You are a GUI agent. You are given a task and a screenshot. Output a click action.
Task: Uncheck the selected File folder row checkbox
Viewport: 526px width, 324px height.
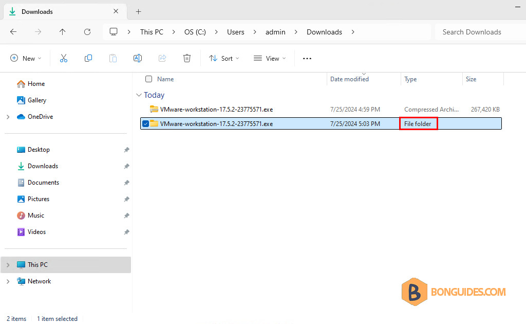click(145, 123)
